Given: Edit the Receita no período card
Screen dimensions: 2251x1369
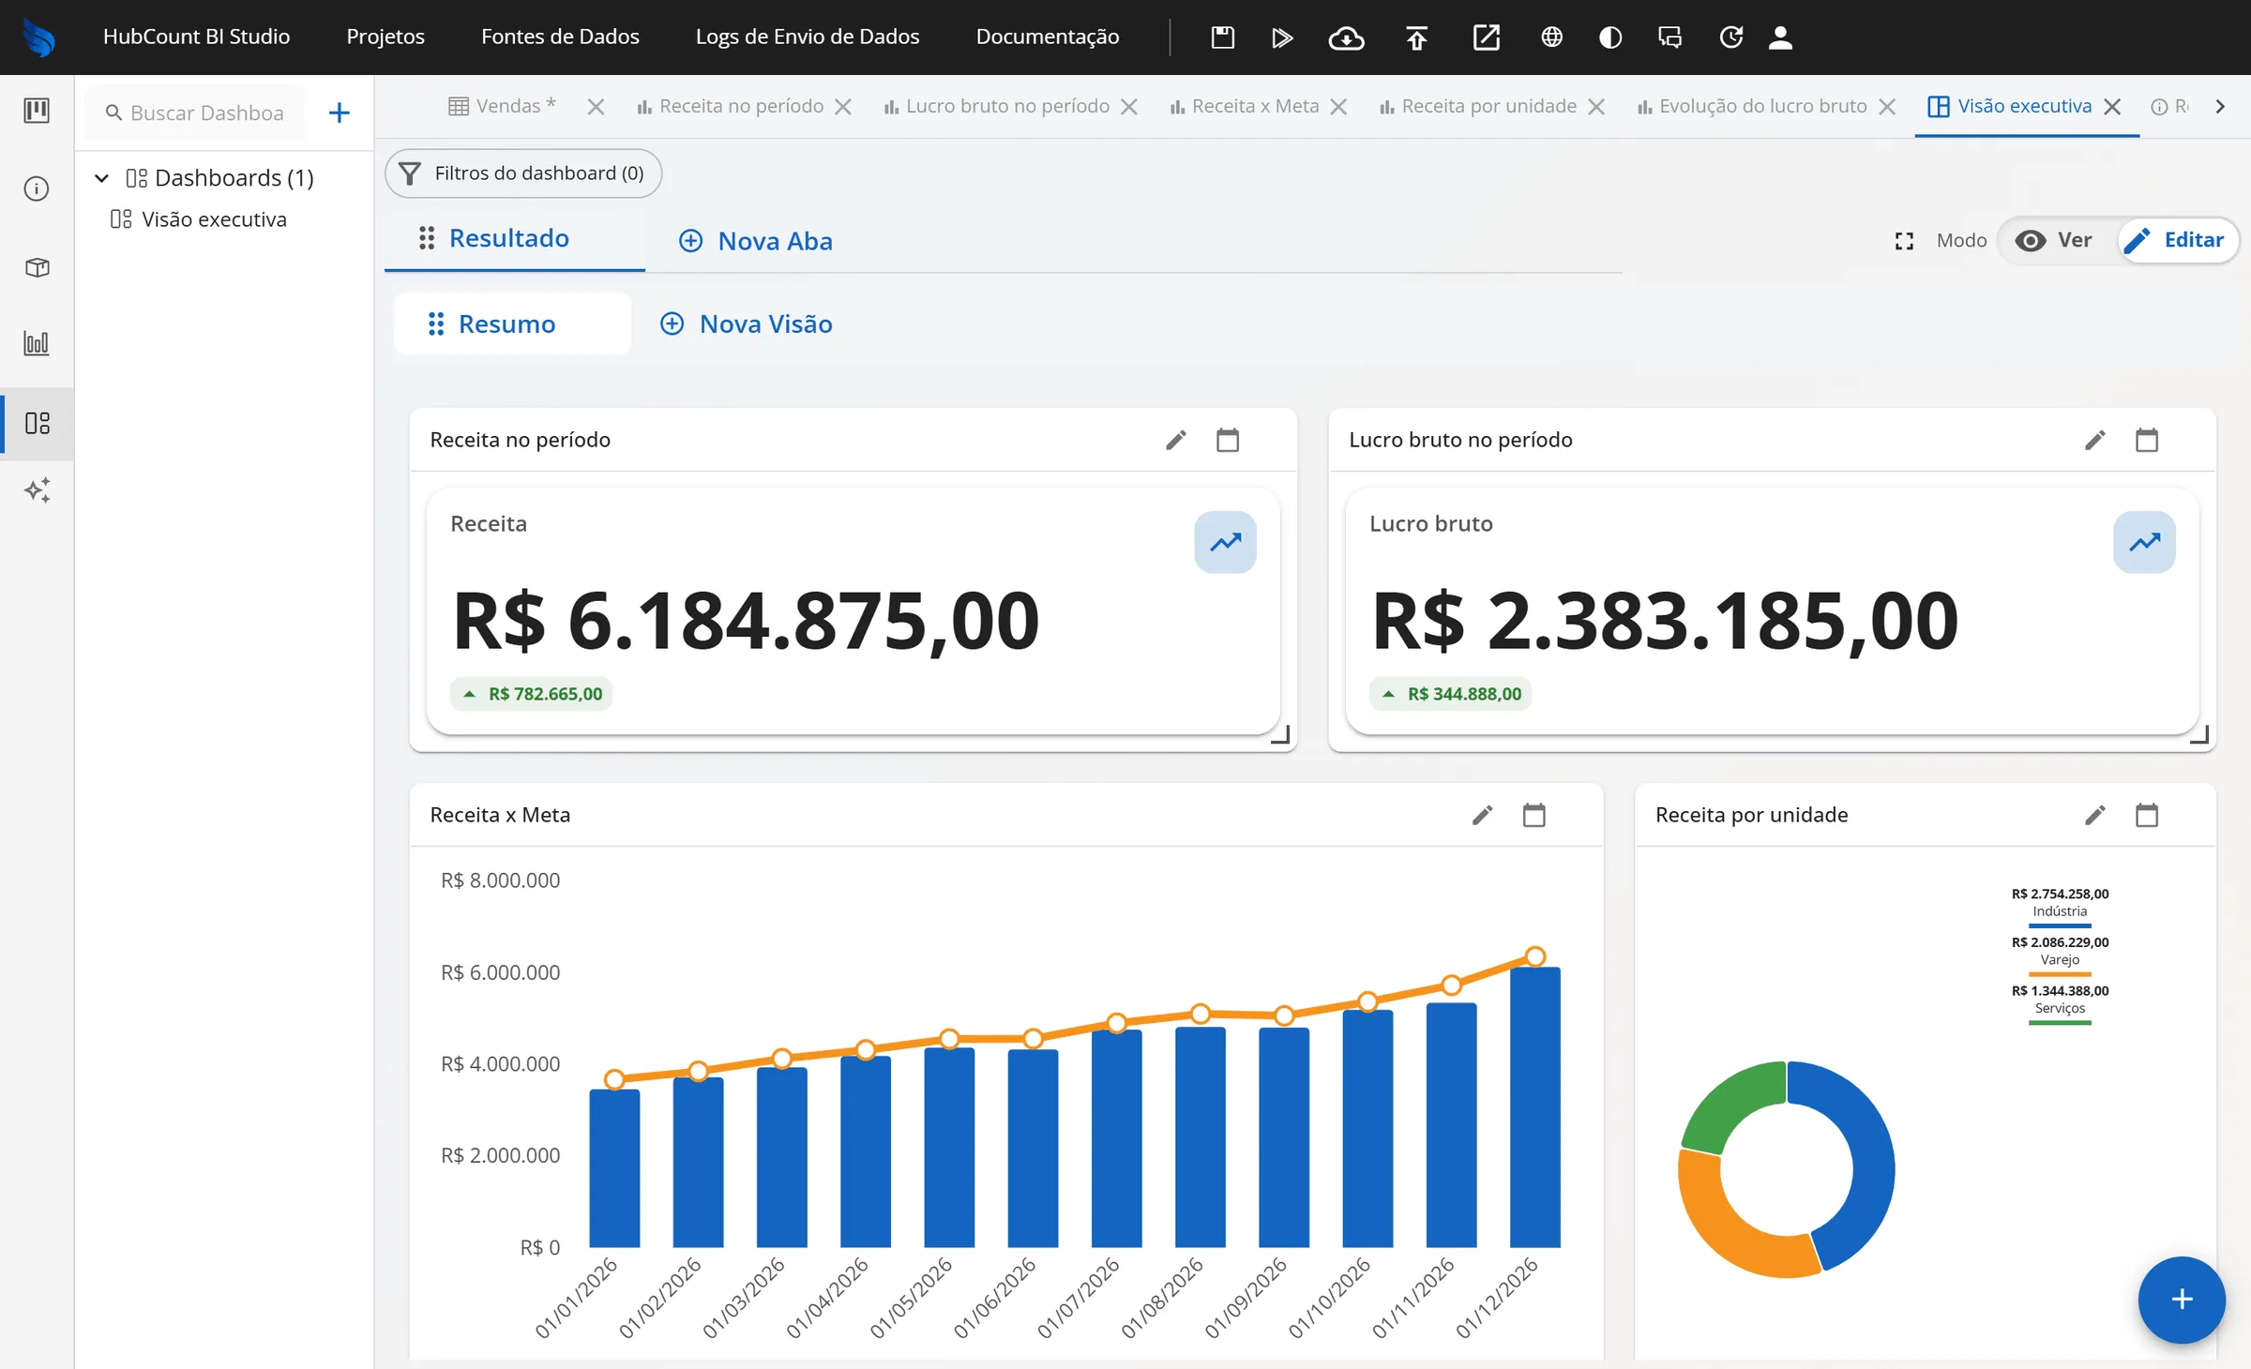Looking at the screenshot, I should (x=1175, y=440).
